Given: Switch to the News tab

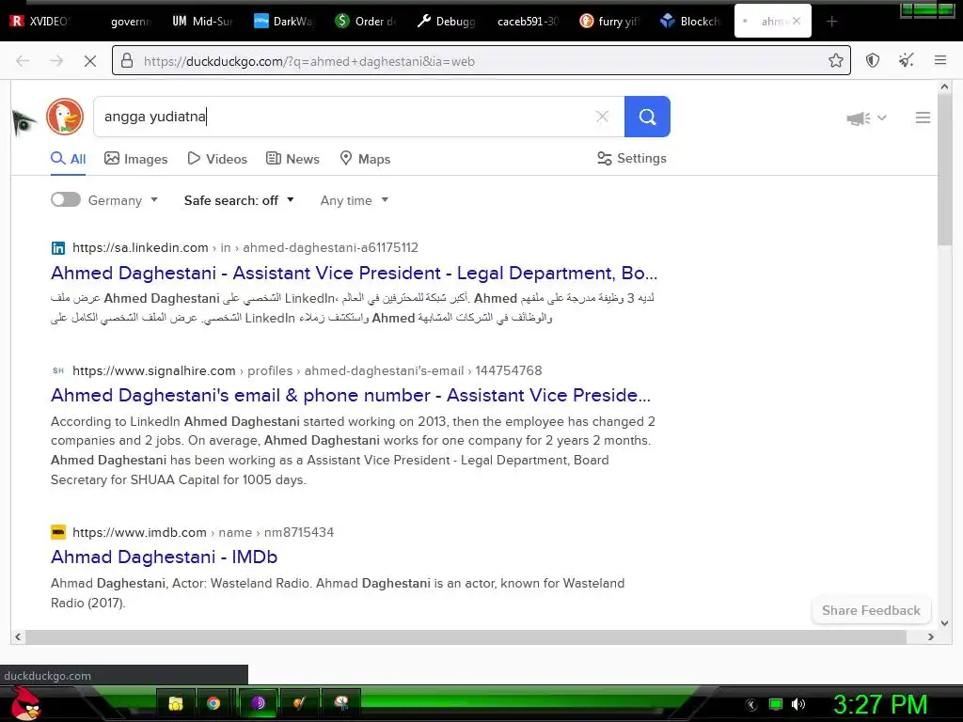Looking at the screenshot, I should 292,159.
